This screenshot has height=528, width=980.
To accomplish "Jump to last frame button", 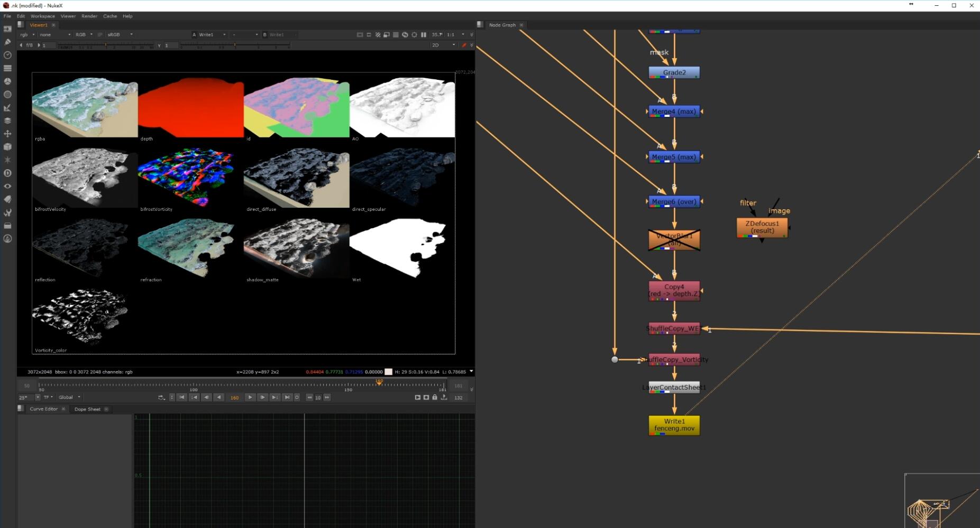I will pyautogui.click(x=287, y=397).
